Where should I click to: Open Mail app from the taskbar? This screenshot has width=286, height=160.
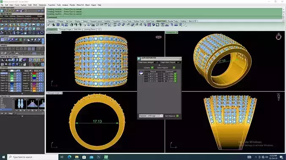[x=91, y=157]
